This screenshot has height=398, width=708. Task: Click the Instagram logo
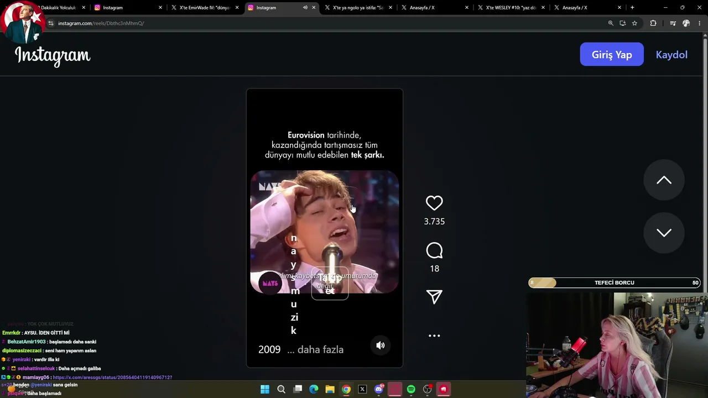53,55
